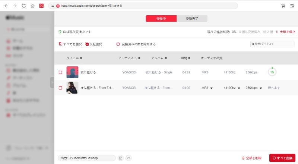298x164 pixels.
Task: Sort by アルバム column
Action: pos(159,58)
